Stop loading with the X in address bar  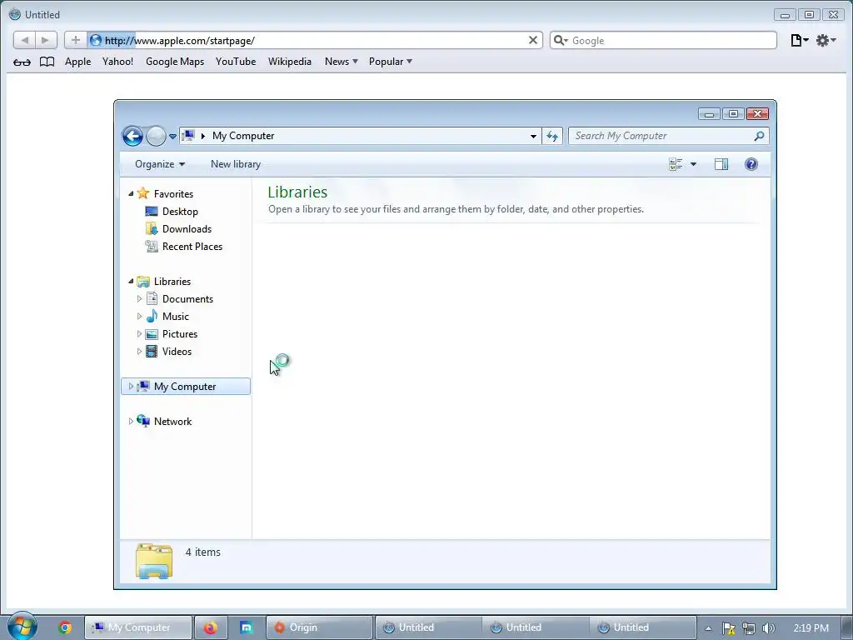tap(532, 40)
